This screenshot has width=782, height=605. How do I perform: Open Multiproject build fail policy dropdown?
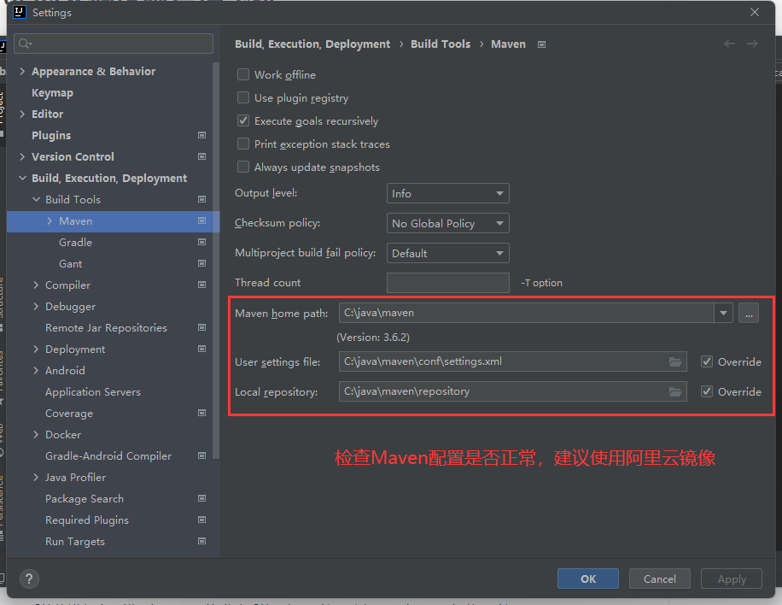pyautogui.click(x=448, y=253)
